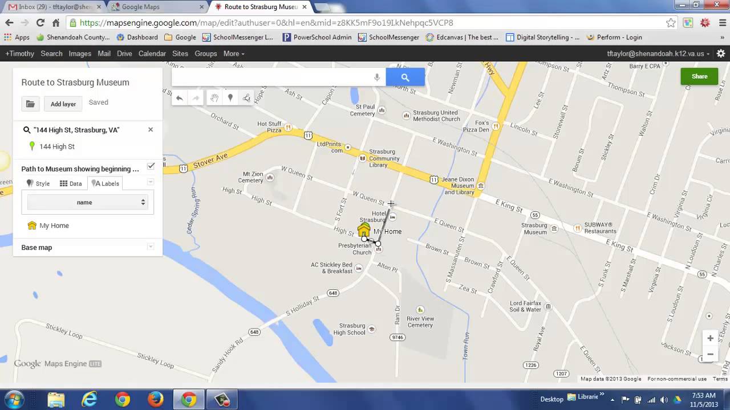
Task: Click the green Share button
Action: pos(699,76)
